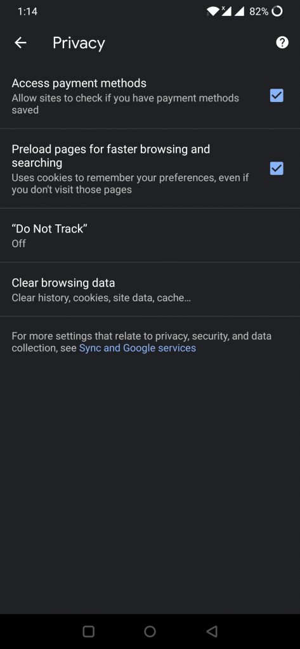Screen dimensions: 300x649
Task: Tap the Preload pages for faster browsing title
Action: (110, 156)
